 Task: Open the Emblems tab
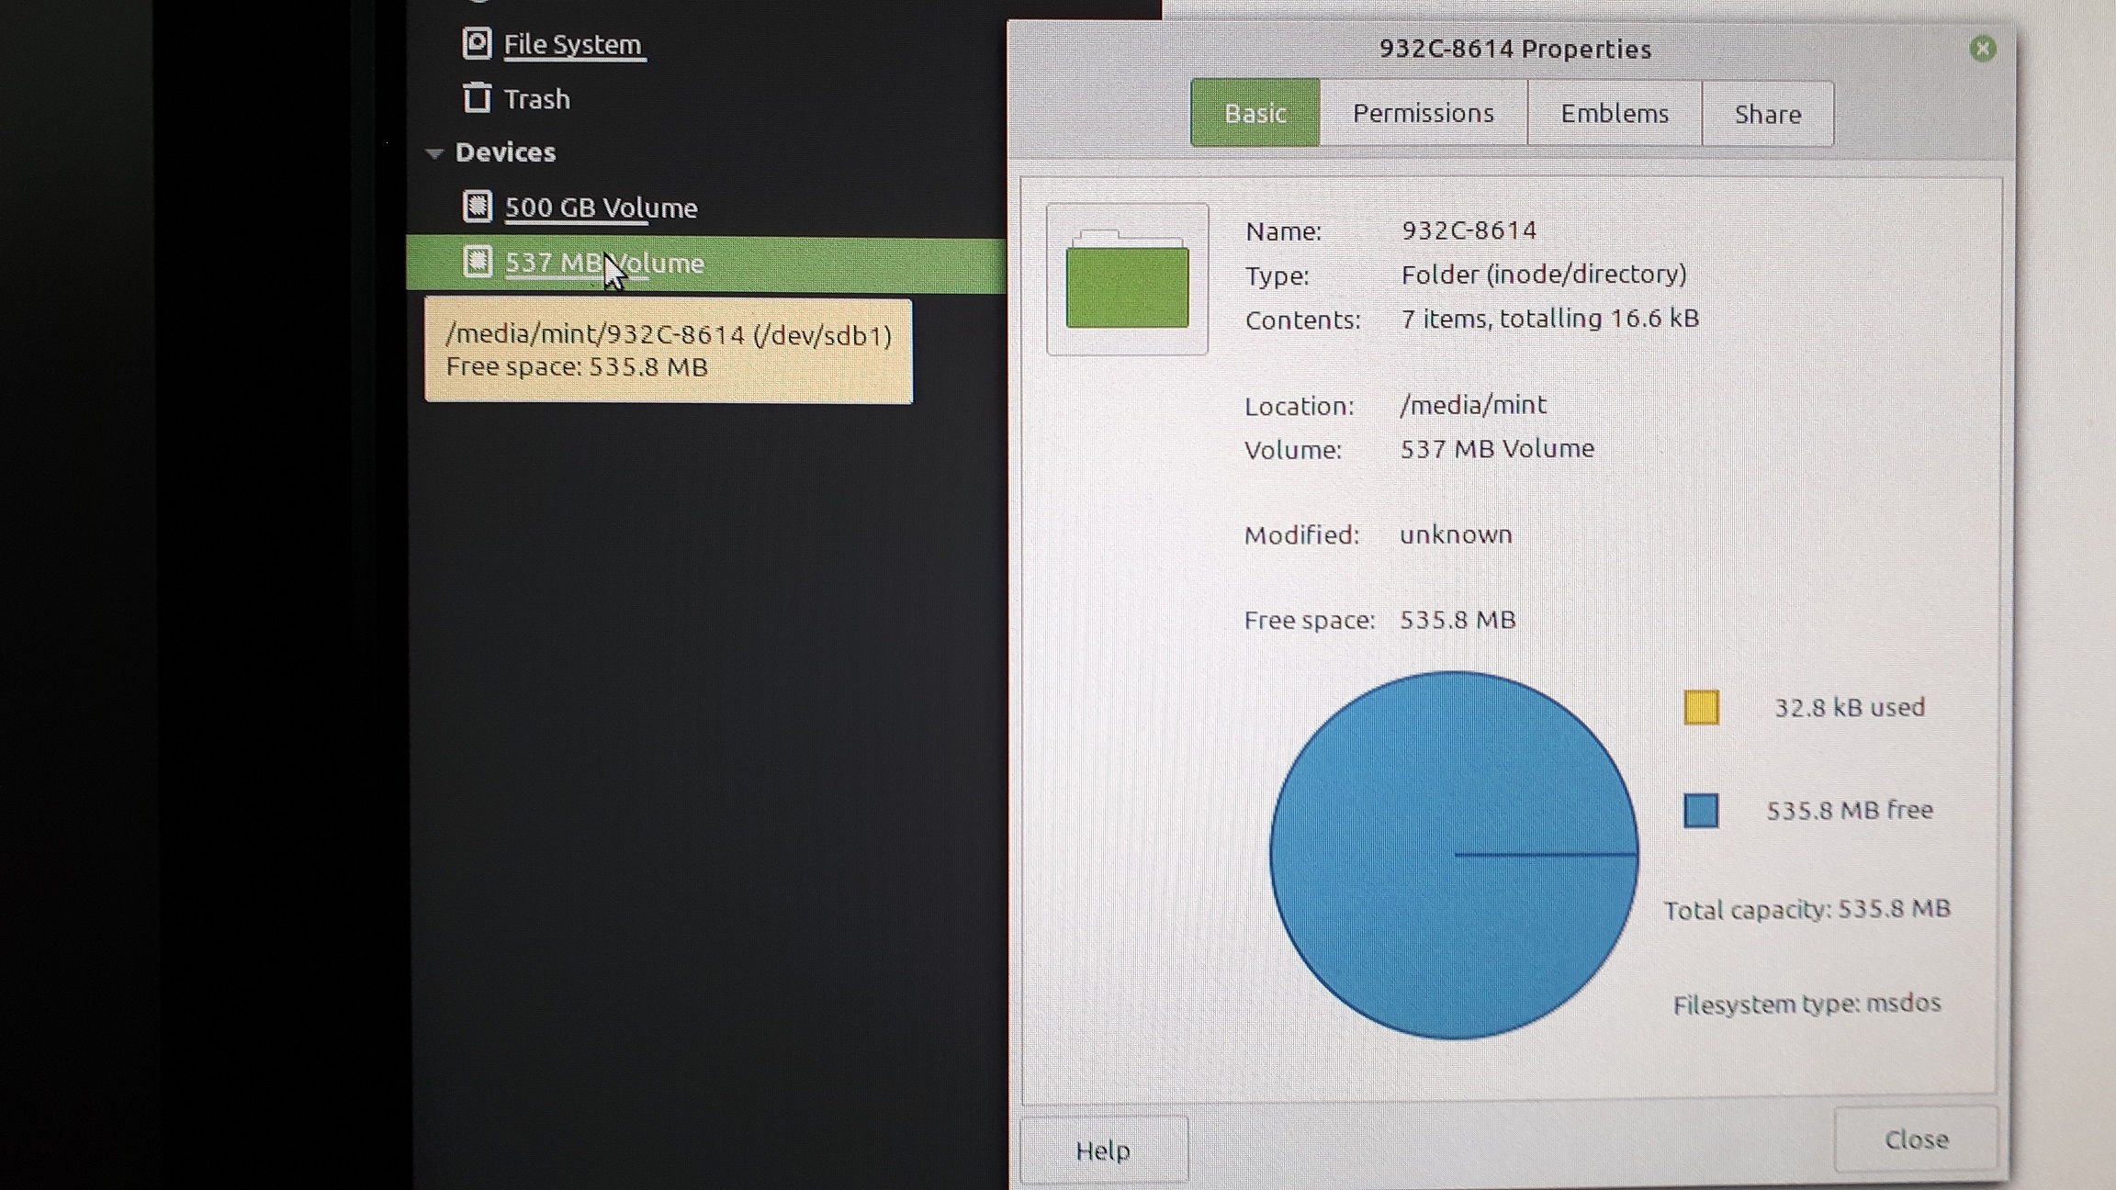[x=1614, y=113]
